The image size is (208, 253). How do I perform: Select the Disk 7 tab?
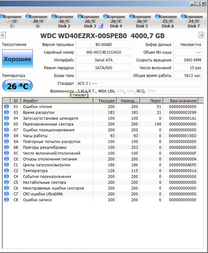pyautogui.click(x=193, y=21)
